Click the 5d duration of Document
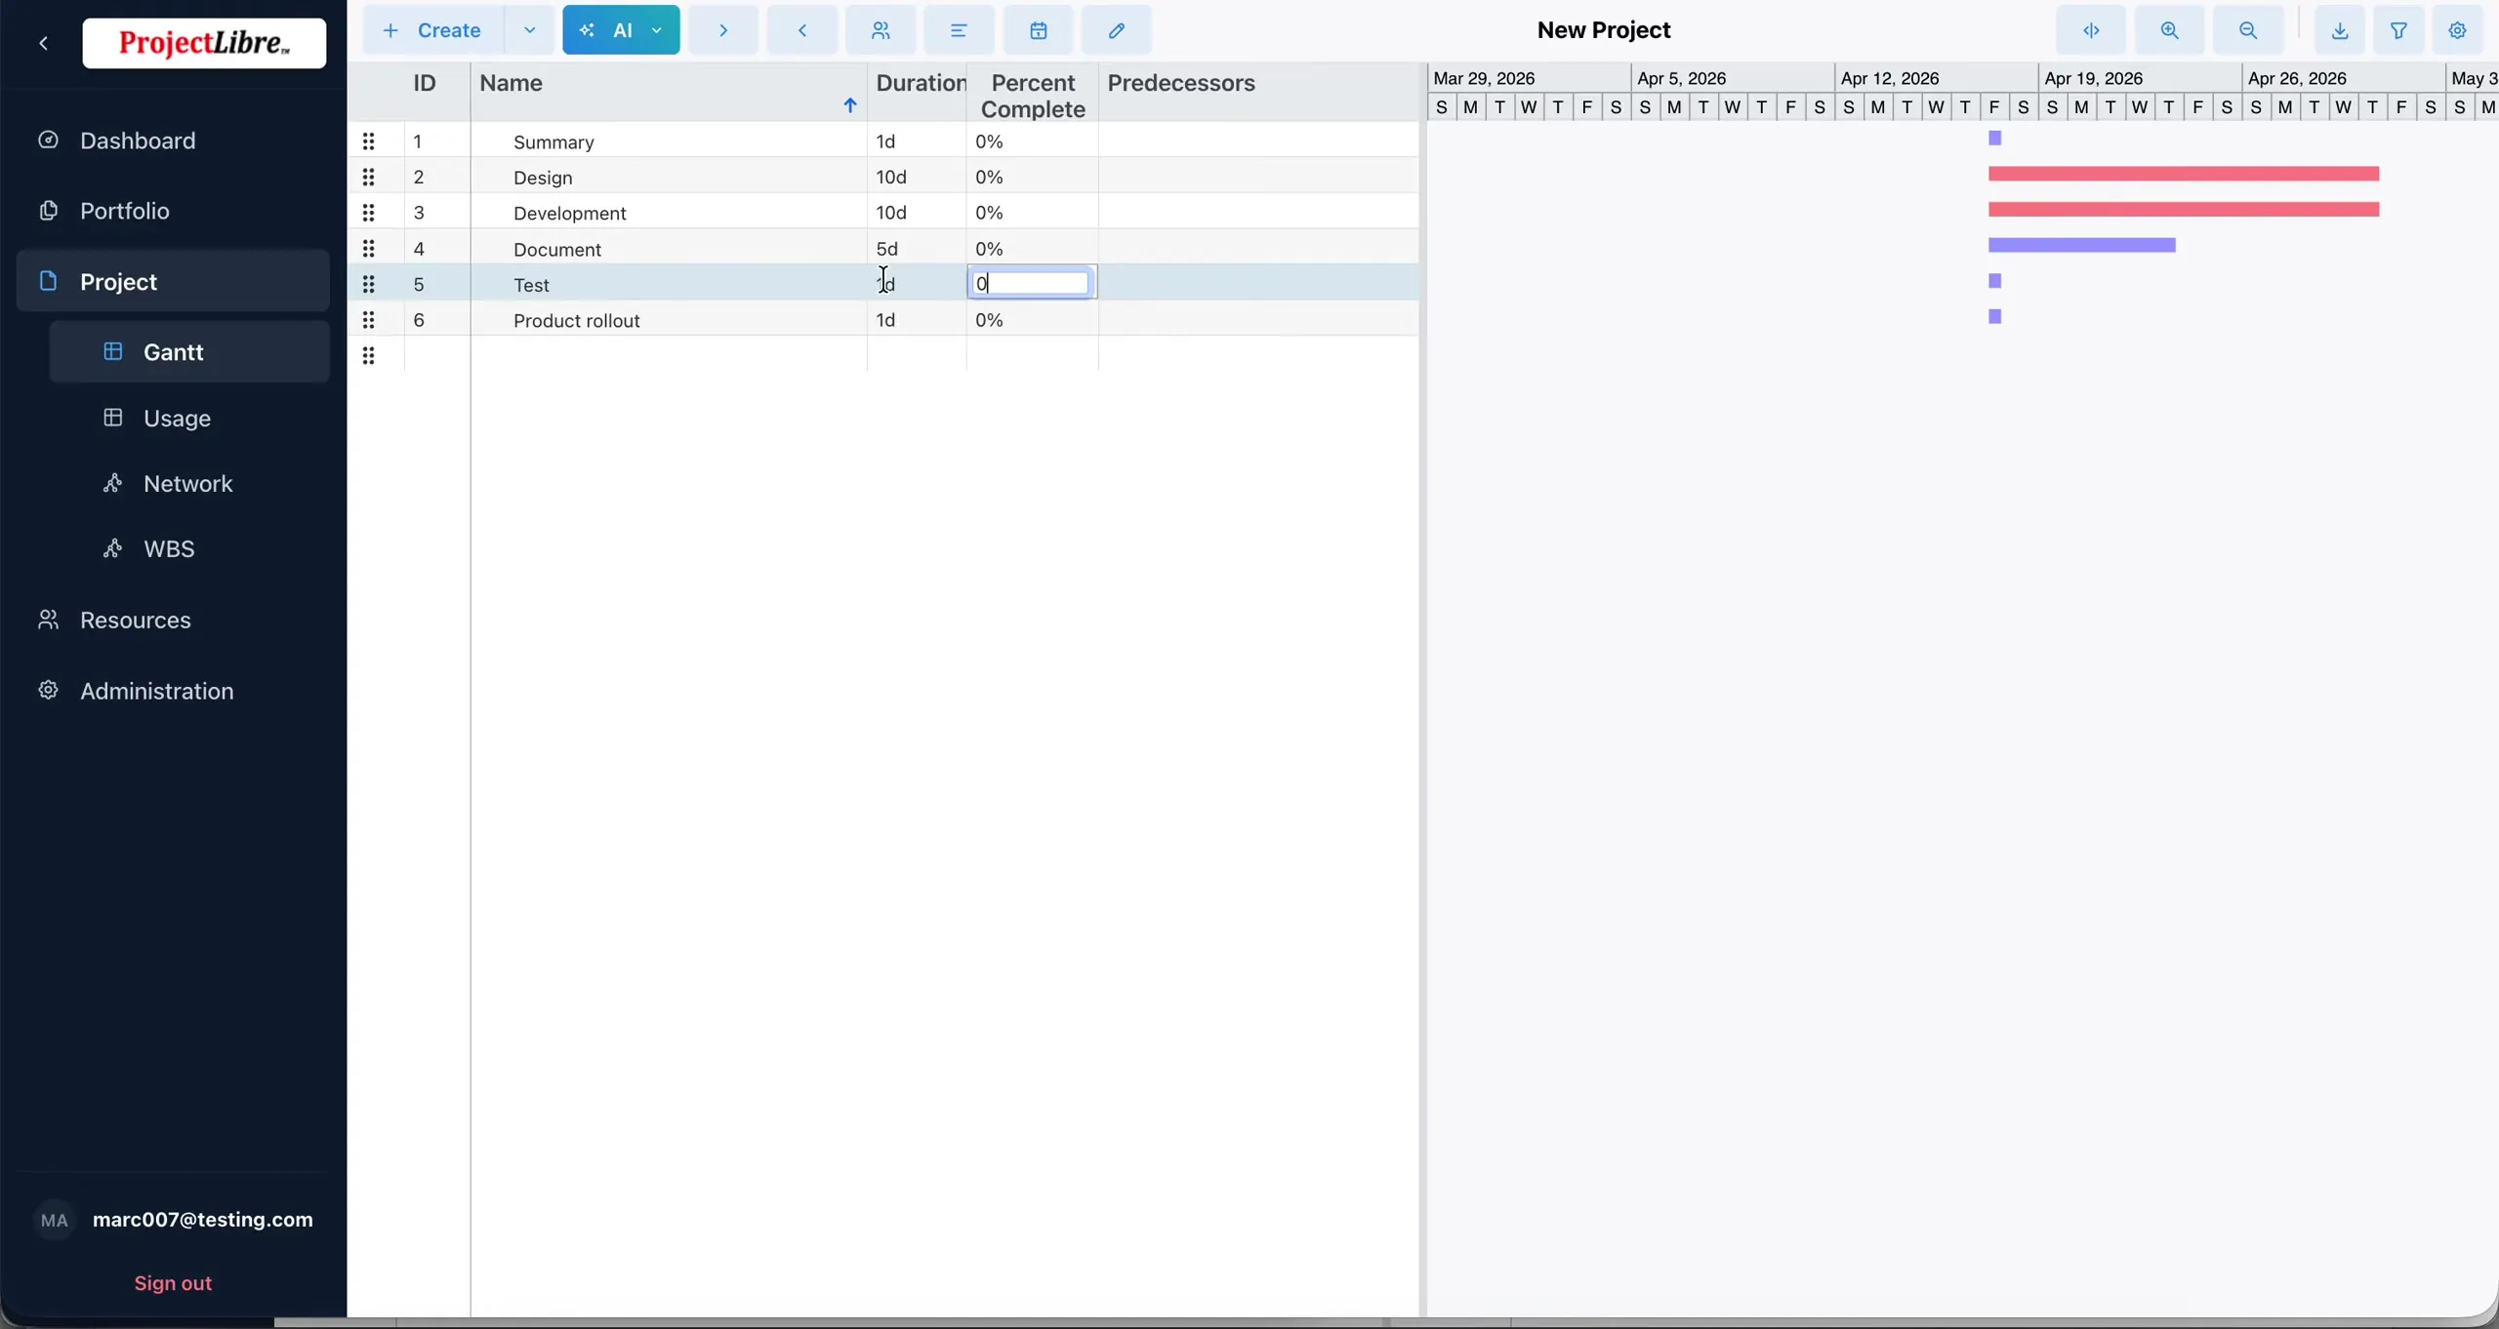Viewport: 2499px width, 1329px height. click(887, 249)
